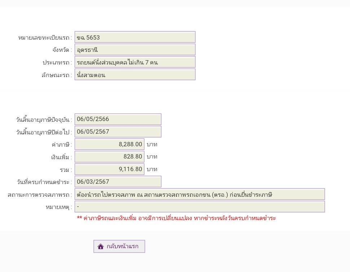Click บาท unit next to 8,288.00
The image size is (350, 272).
click(152, 144)
